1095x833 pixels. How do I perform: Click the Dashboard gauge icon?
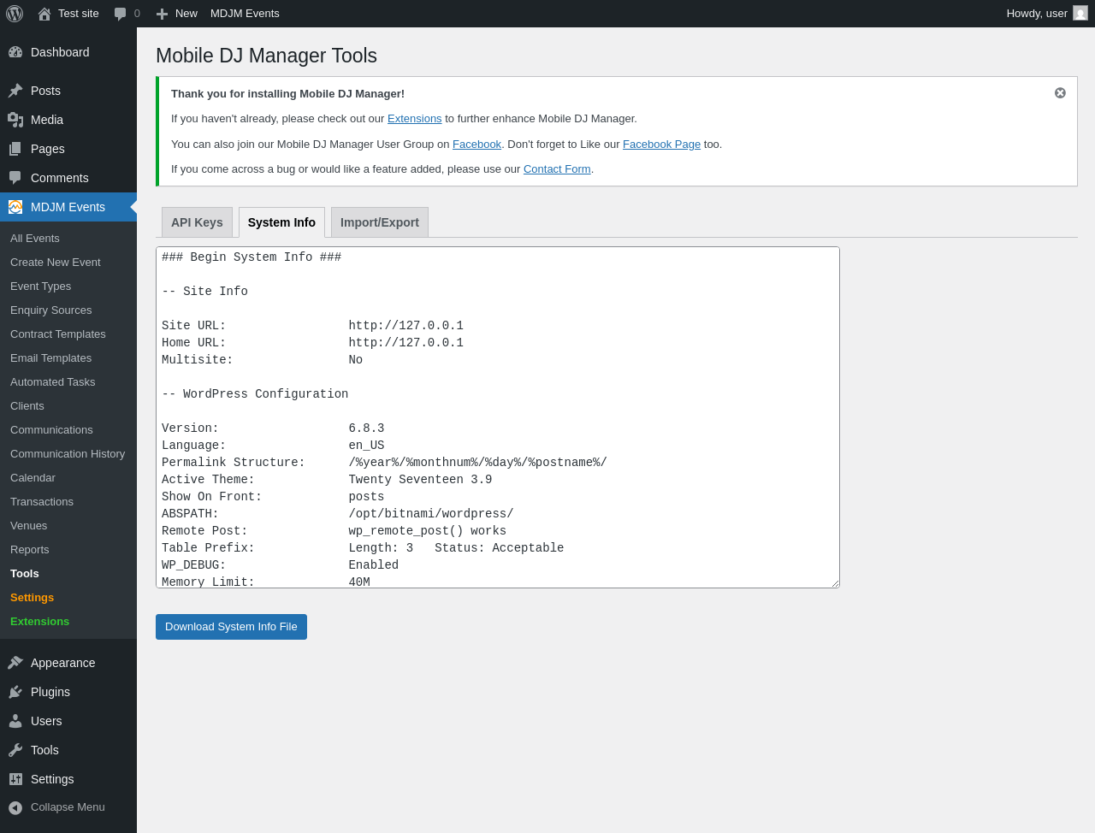15,52
